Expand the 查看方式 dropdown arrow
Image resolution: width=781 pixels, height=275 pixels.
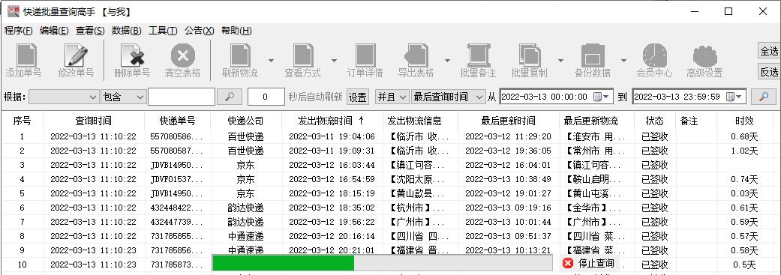(334, 60)
